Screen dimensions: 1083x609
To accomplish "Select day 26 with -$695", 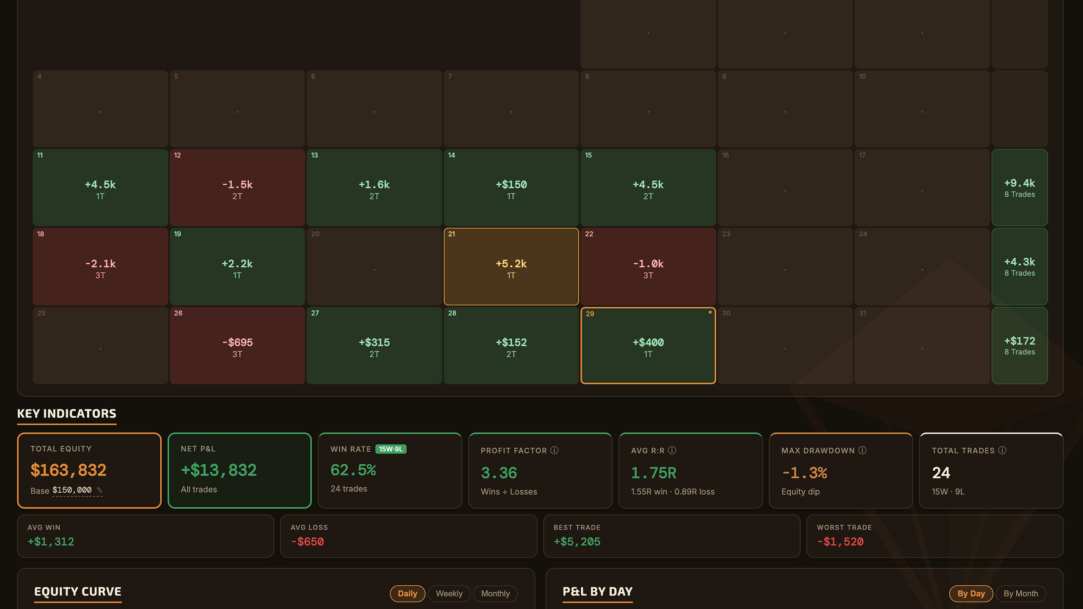I will click(x=237, y=346).
